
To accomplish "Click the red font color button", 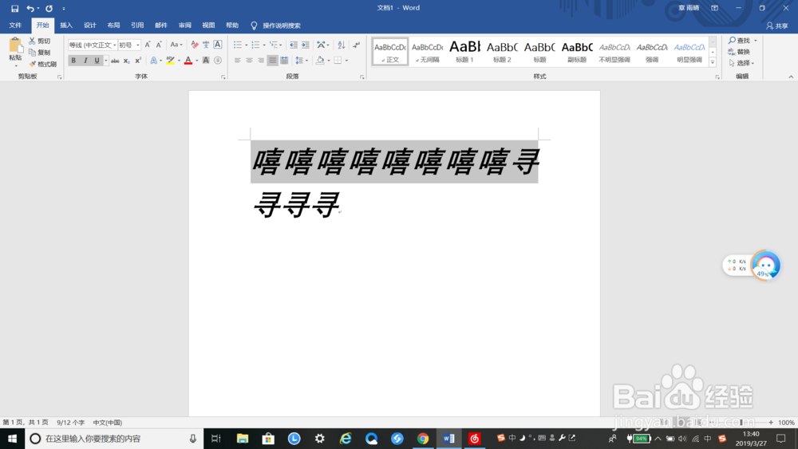I will pos(188,61).
